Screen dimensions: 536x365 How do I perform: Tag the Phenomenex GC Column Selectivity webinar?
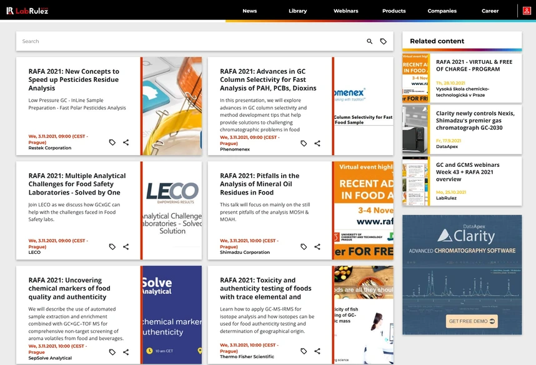[304, 143]
